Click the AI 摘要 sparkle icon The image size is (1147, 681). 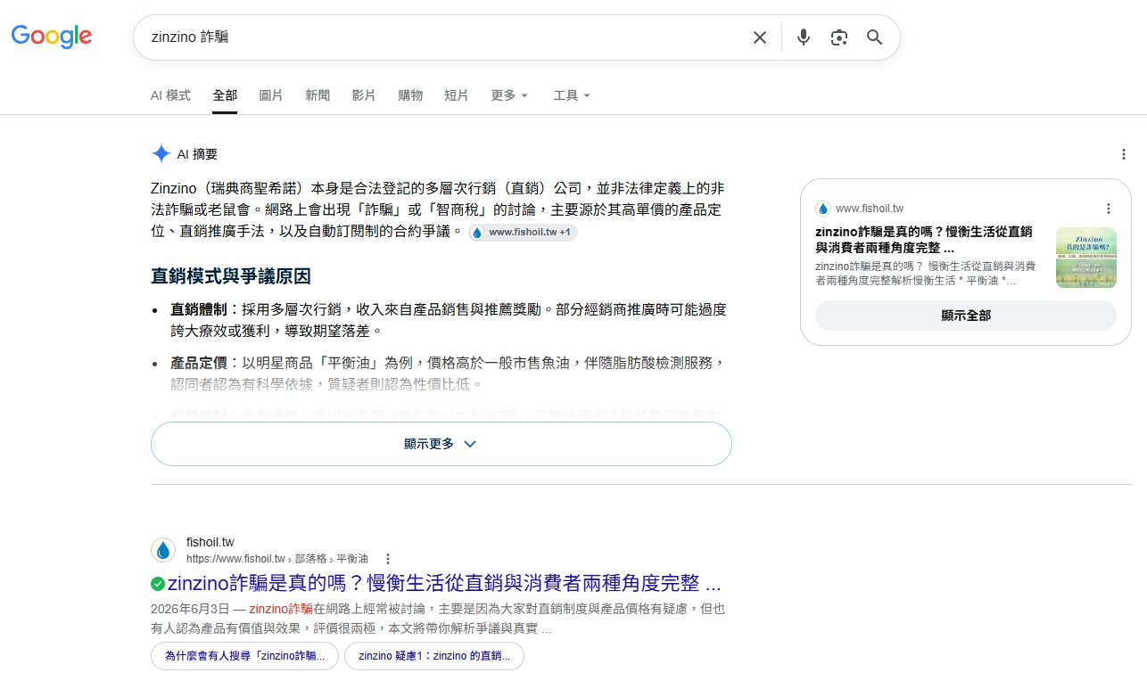pyautogui.click(x=161, y=154)
